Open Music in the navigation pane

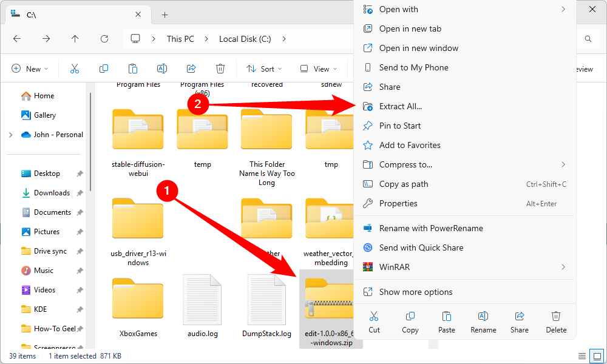[x=37, y=271]
